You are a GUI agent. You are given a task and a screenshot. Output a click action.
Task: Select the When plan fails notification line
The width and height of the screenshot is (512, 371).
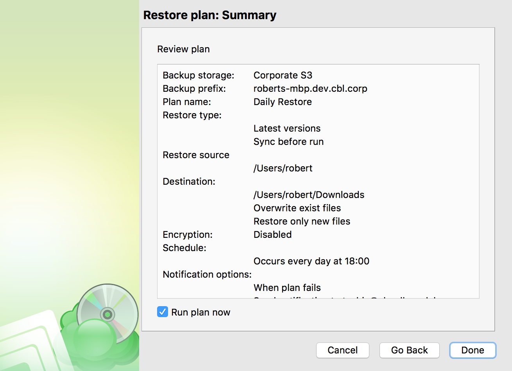point(287,288)
